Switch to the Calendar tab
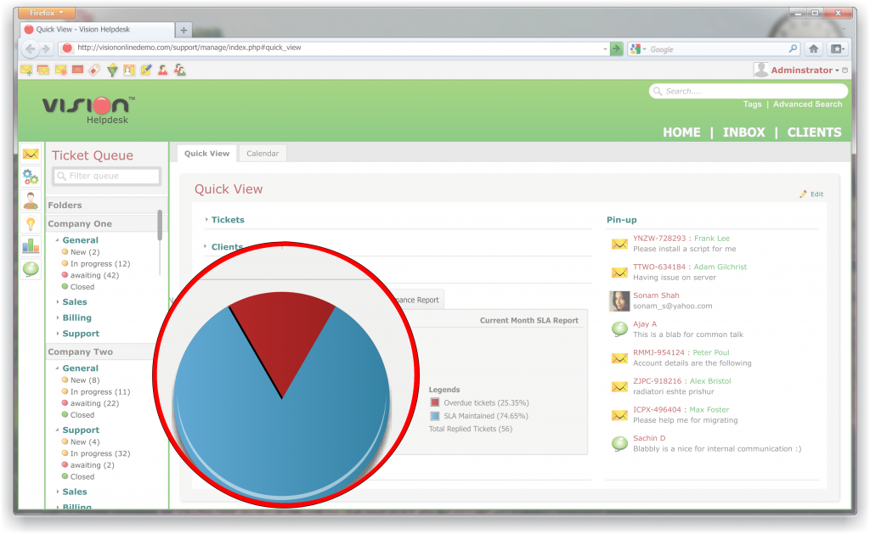Viewport: 870px width, 534px height. click(x=262, y=154)
